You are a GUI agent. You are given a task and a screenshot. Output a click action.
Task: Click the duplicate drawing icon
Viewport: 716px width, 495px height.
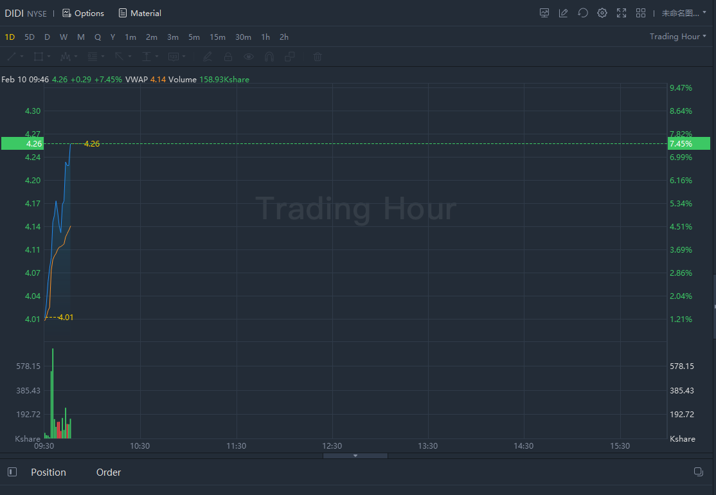pos(290,57)
